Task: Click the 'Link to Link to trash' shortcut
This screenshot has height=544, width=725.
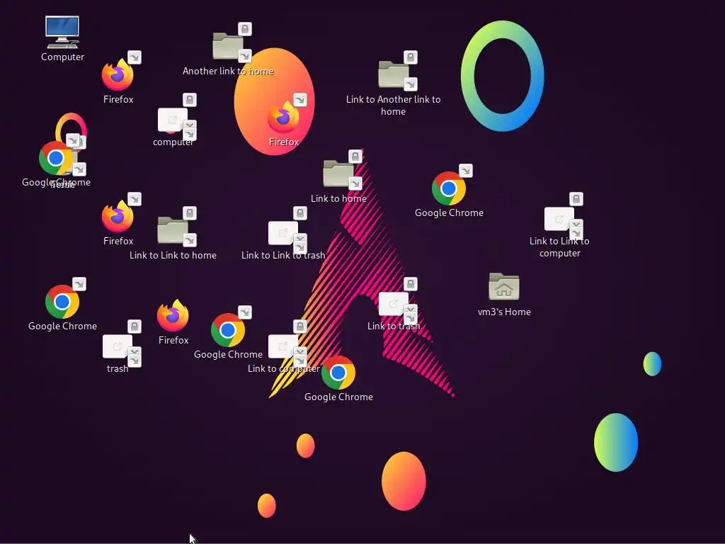Action: (x=283, y=233)
